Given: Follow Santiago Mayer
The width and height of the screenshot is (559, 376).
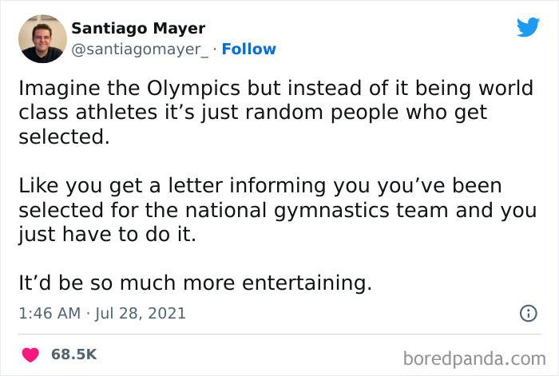Looking at the screenshot, I should coord(249,49).
